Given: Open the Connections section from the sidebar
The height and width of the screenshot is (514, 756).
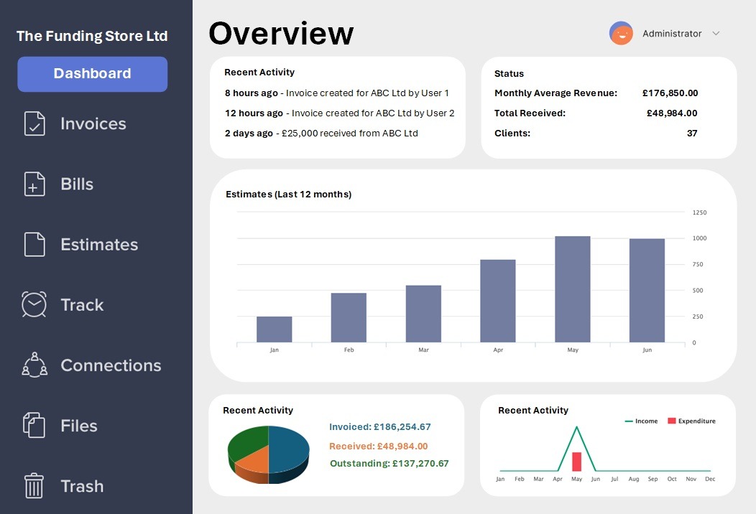Looking at the screenshot, I should click(110, 365).
